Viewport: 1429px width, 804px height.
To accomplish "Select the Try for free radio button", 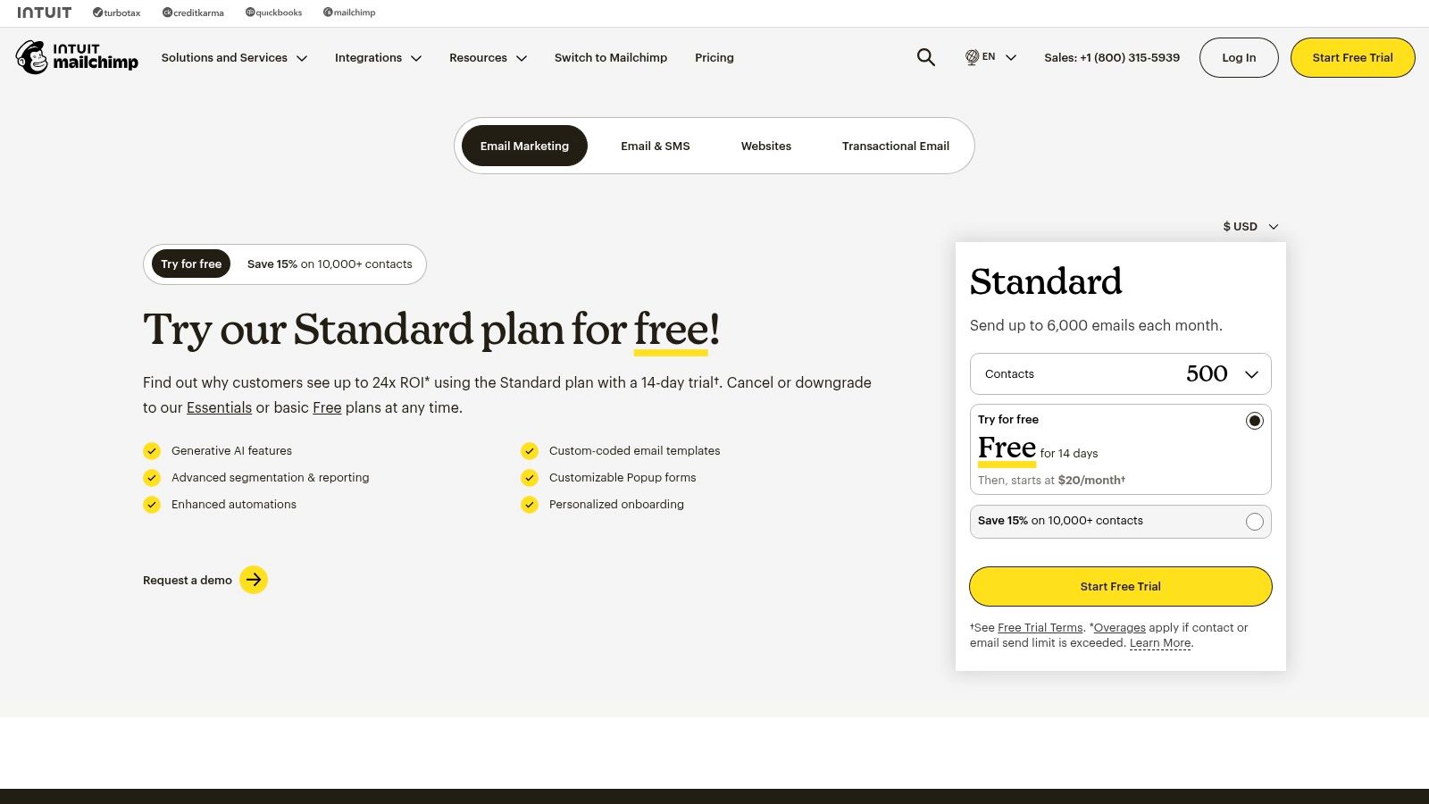I will click(1255, 420).
